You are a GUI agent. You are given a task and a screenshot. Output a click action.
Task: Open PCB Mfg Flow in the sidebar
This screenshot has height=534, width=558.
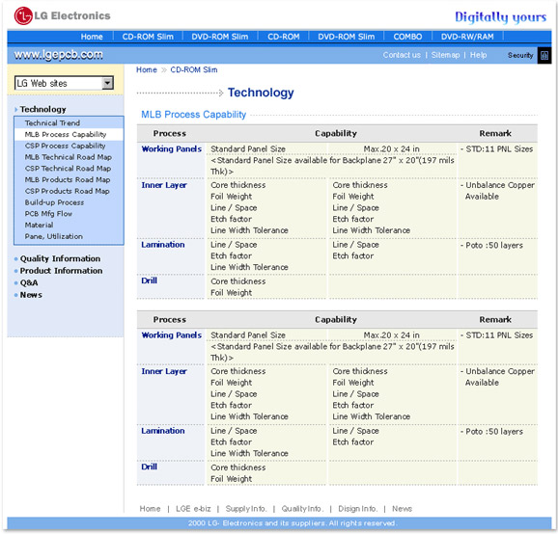[x=48, y=214]
